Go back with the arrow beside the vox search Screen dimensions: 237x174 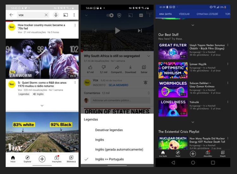coord(11,15)
